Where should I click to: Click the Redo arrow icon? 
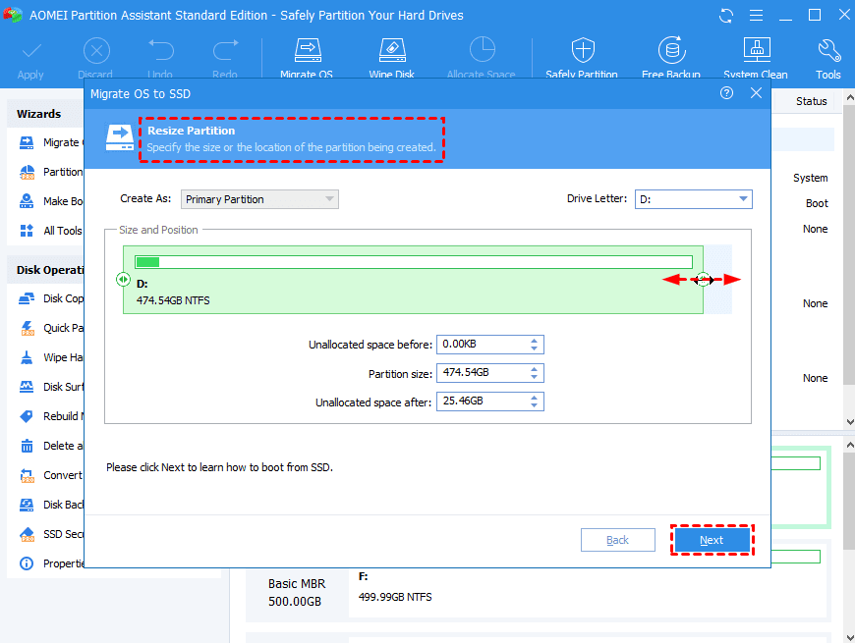pyautogui.click(x=225, y=49)
